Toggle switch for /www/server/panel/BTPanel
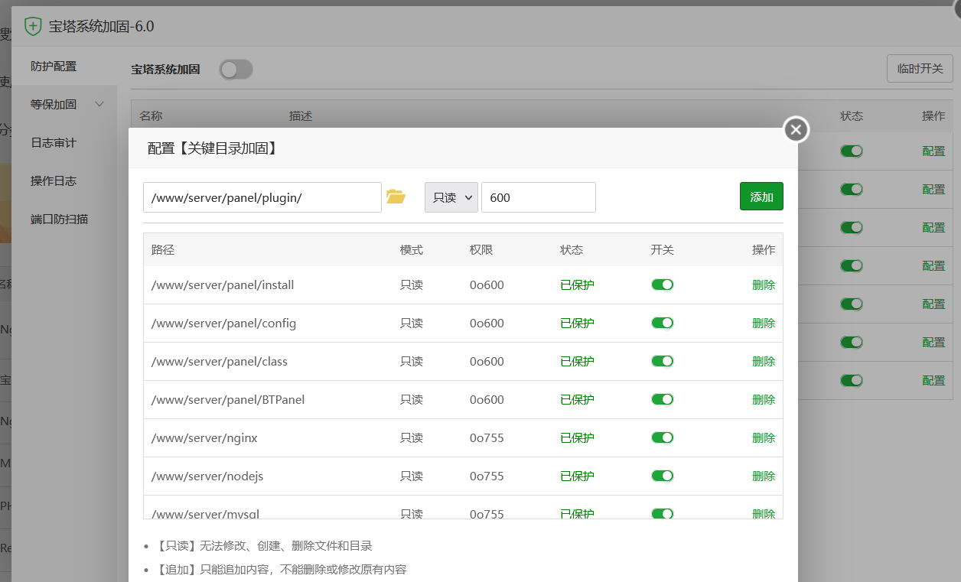 [663, 399]
